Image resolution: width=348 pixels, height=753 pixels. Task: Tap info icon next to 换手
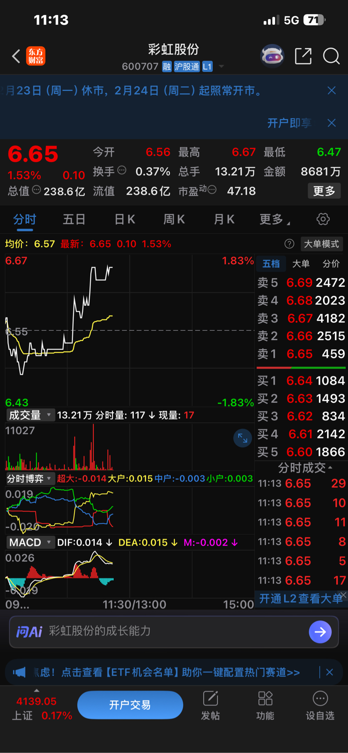pos(122,170)
